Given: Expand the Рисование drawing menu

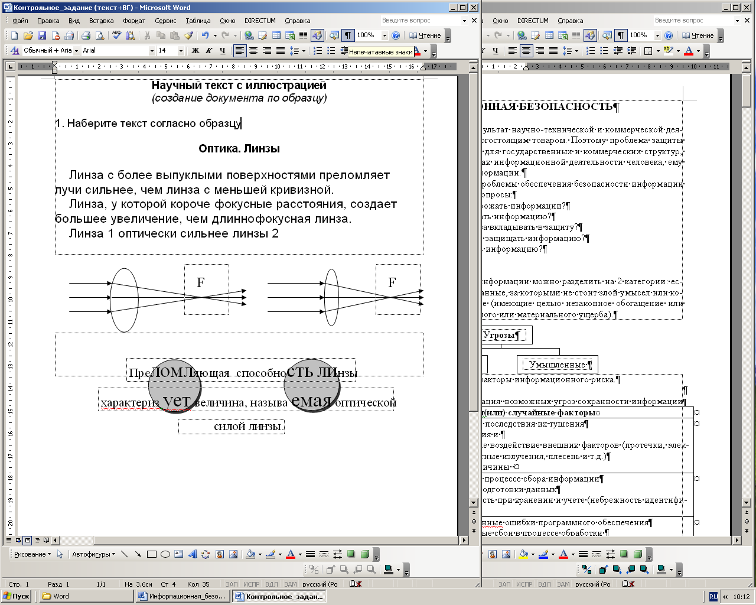Looking at the screenshot, I should 32,554.
